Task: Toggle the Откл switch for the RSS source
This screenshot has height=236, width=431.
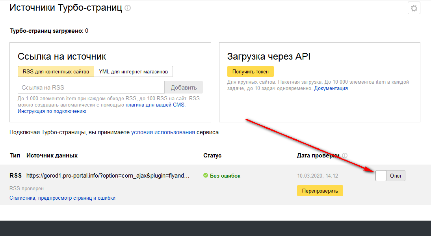Action: (390, 176)
